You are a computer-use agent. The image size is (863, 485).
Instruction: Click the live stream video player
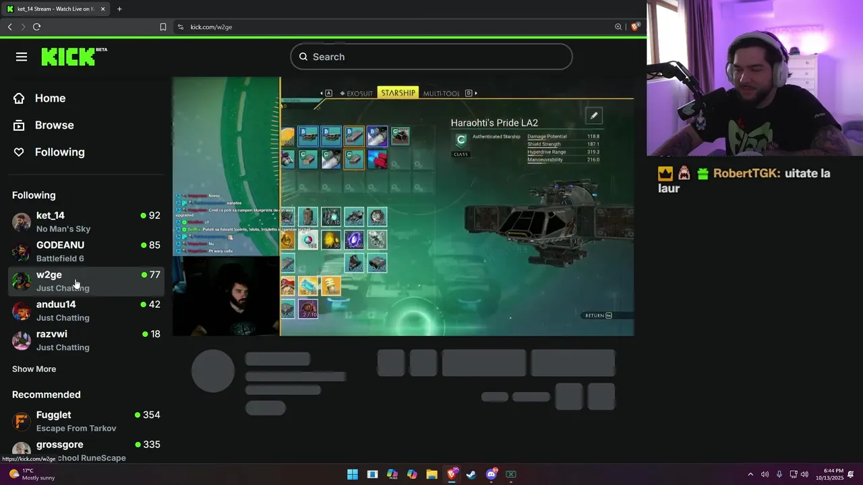pyautogui.click(x=403, y=206)
